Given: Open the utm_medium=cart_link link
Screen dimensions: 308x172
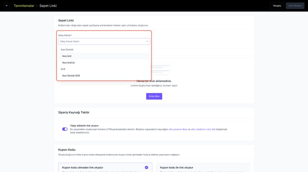Looking at the screenshot, I should (x=203, y=129).
